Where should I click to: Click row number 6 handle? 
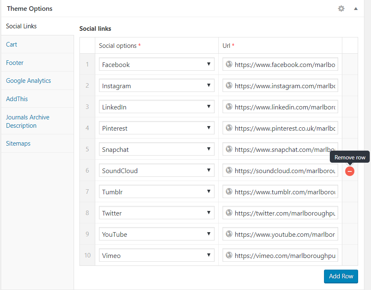tap(87, 170)
